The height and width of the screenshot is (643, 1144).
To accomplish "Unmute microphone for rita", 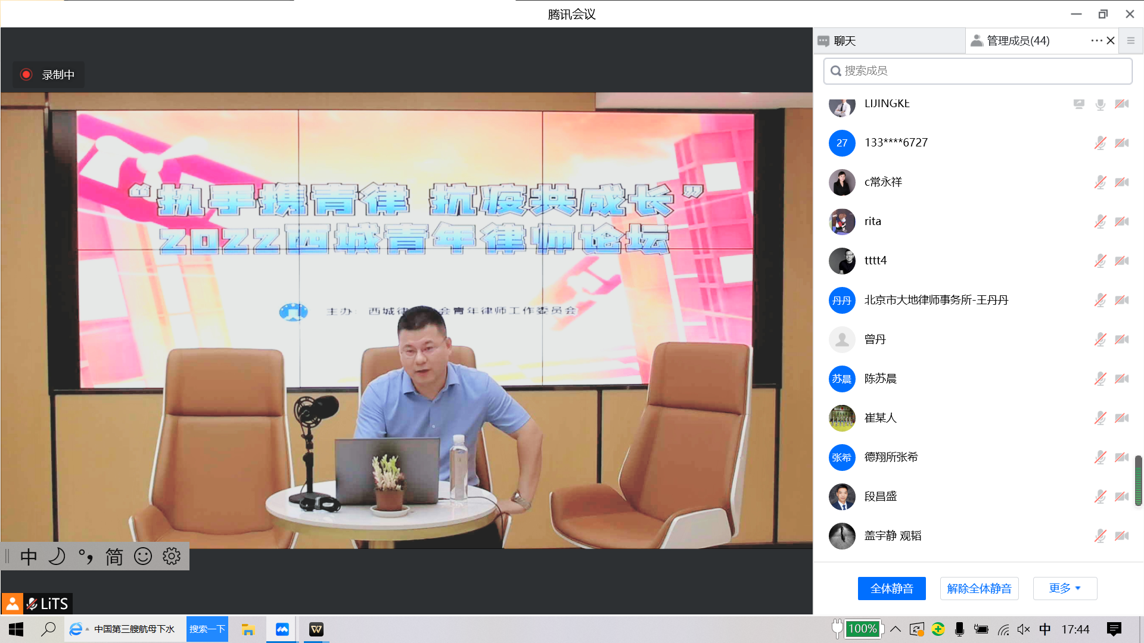I will coord(1100,221).
